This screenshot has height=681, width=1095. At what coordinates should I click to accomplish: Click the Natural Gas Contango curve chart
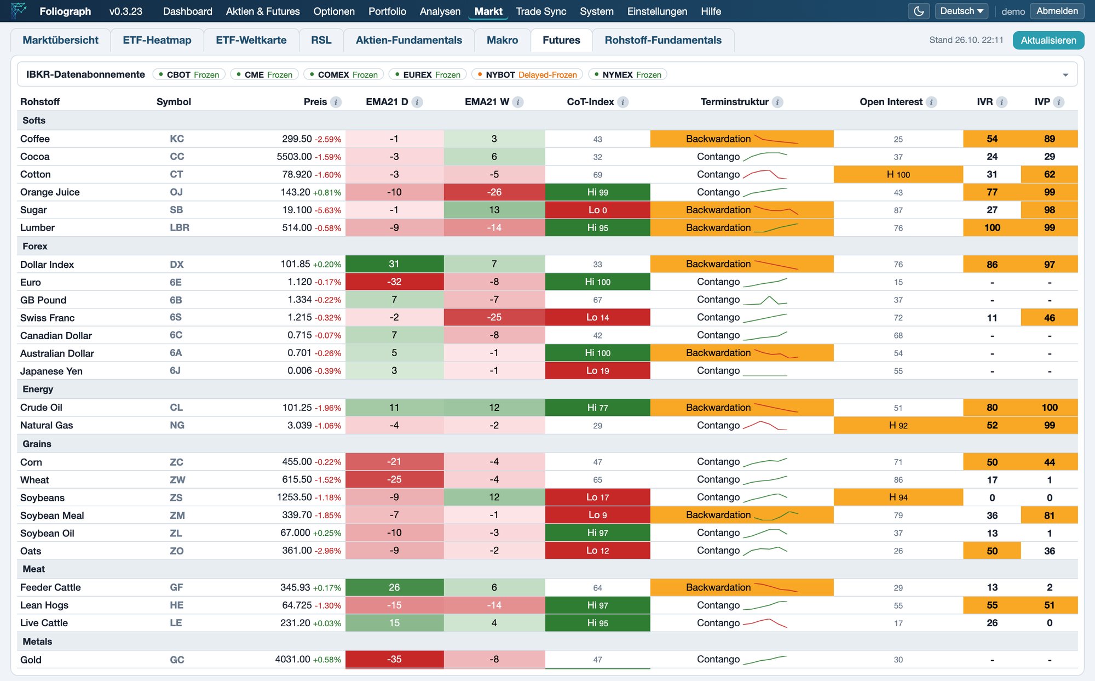click(765, 425)
